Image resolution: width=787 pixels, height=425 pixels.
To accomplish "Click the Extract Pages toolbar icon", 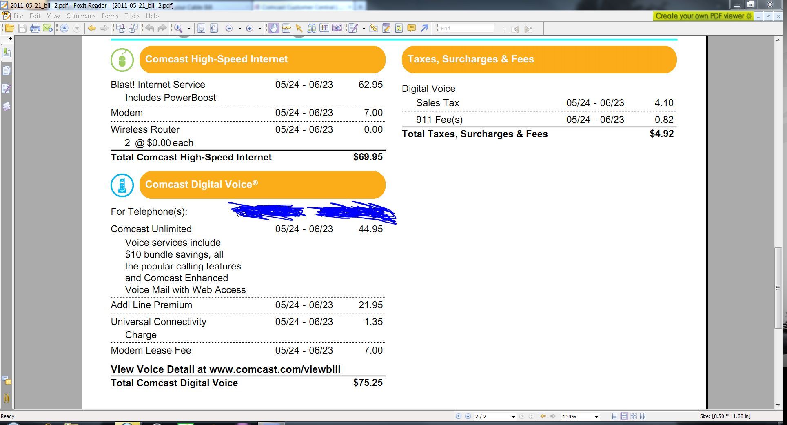I will click(x=133, y=28).
